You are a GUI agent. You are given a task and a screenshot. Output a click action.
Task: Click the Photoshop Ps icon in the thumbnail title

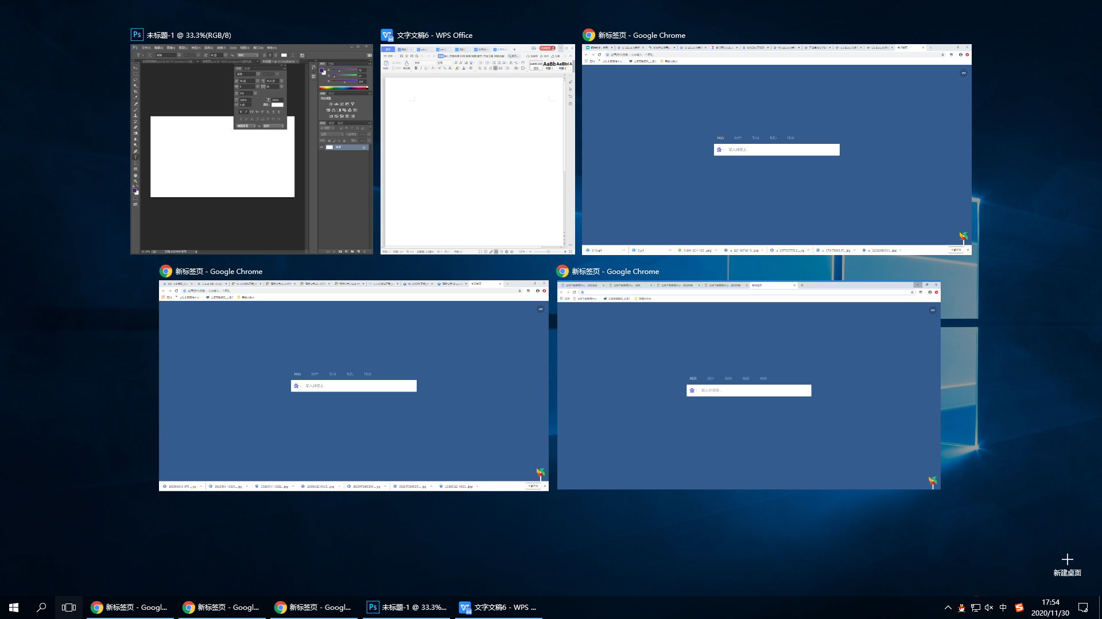tap(137, 34)
